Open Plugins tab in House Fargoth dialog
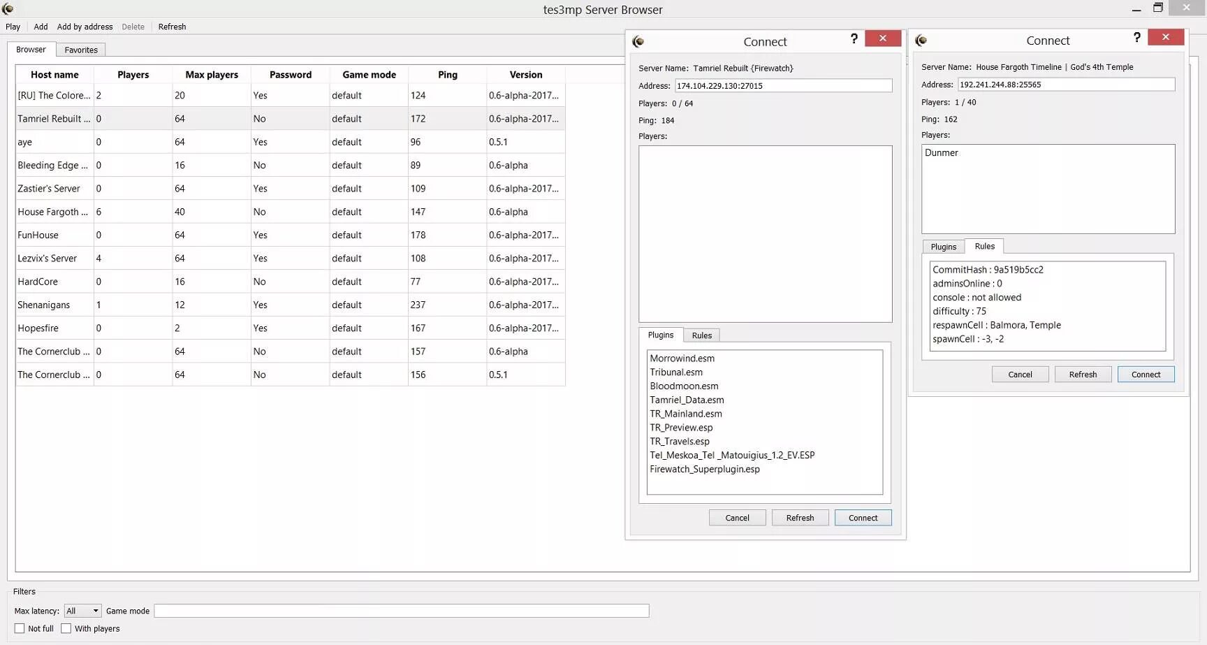 943,247
